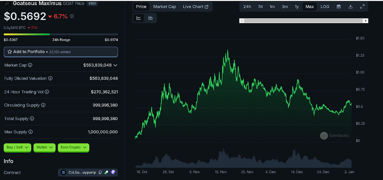Click the $1.50 price axis label
Viewport: 383px width, 180px height.
pyautogui.click(x=360, y=38)
